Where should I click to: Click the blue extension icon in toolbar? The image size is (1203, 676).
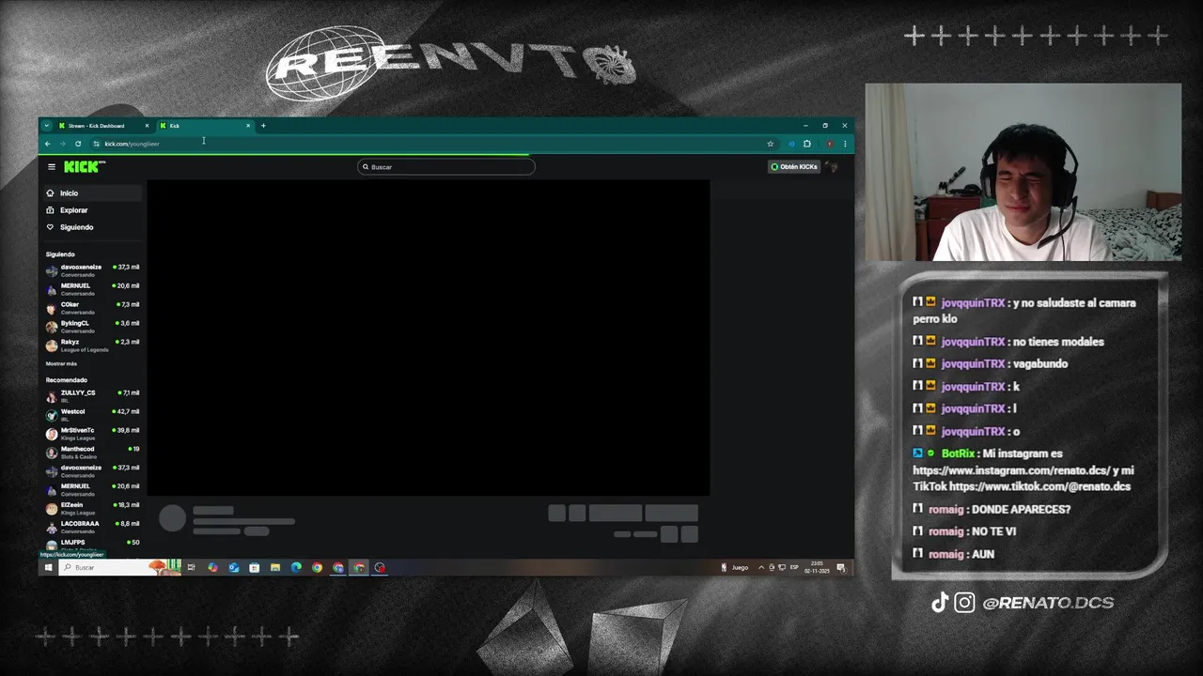click(791, 144)
